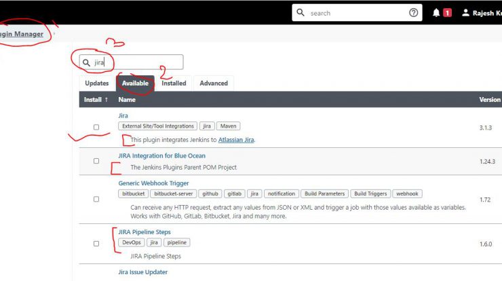
Task: Click the gitlab tag
Action: 234,194
